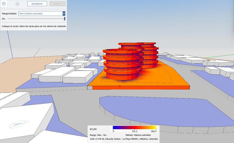This screenshot has height=143, width=234.
Task: Click the Método: Máxima actividad legend text
Action: pyautogui.click(x=138, y=135)
